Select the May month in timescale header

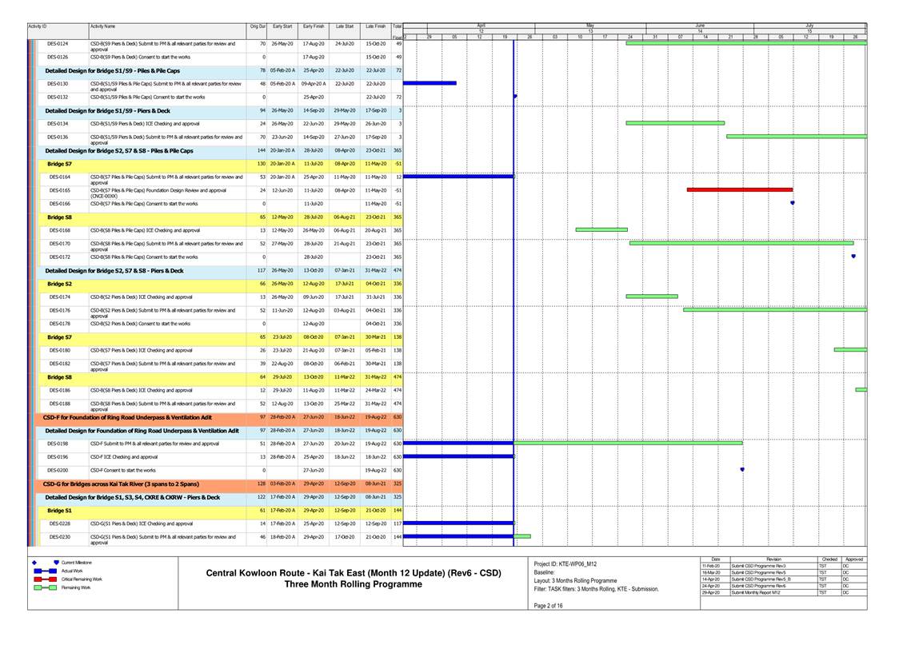590,26
